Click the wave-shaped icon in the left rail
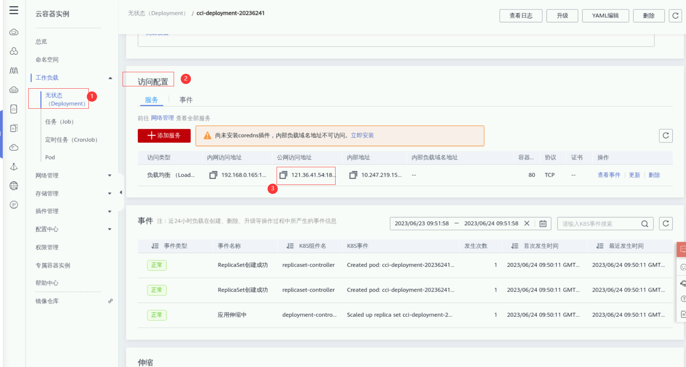Image resolution: width=686 pixels, height=367 pixels. [x=14, y=71]
